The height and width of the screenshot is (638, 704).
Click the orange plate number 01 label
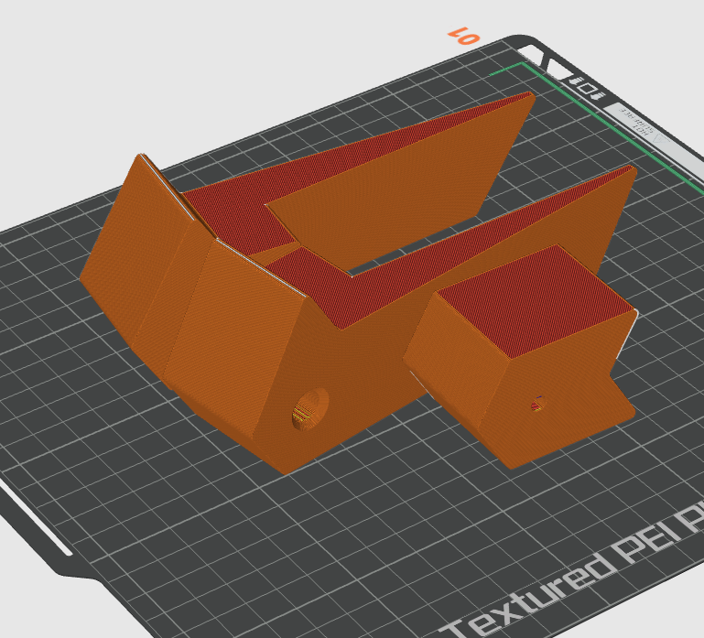coord(464,36)
